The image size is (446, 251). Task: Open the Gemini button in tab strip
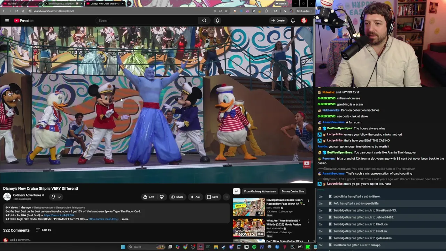281,3
